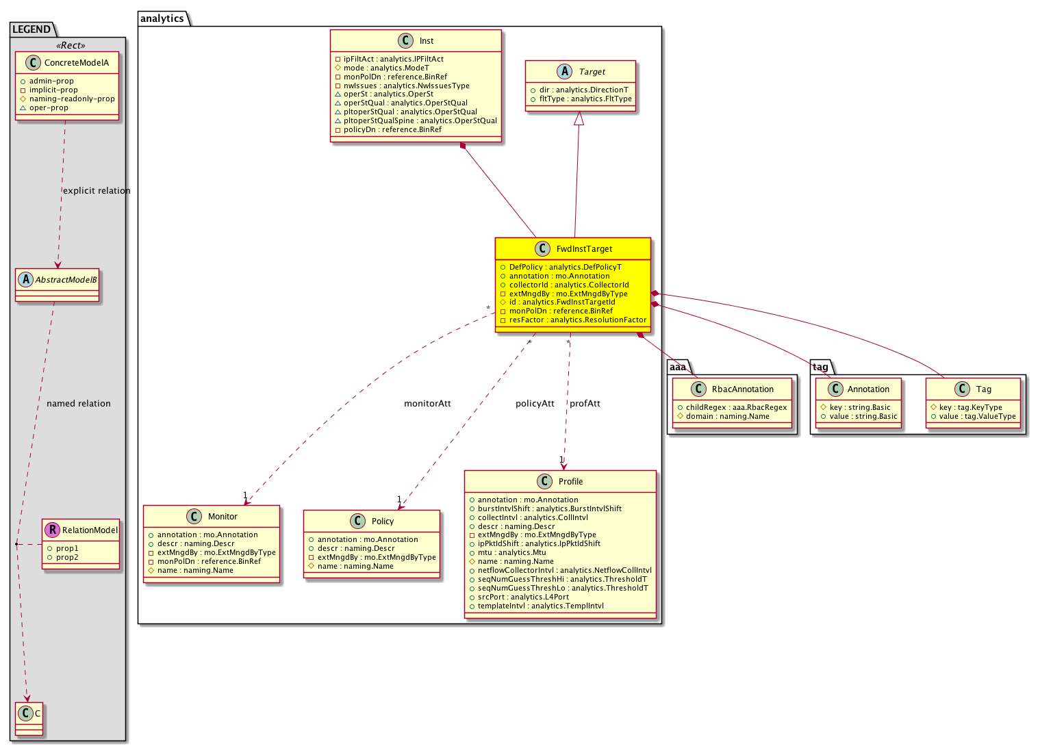
Task: Select the AbstractModelB A icon in legend
Action: [25, 280]
